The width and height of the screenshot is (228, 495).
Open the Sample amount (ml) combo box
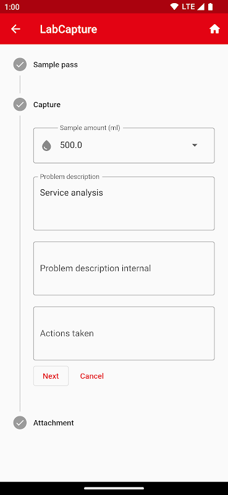[x=124, y=145]
